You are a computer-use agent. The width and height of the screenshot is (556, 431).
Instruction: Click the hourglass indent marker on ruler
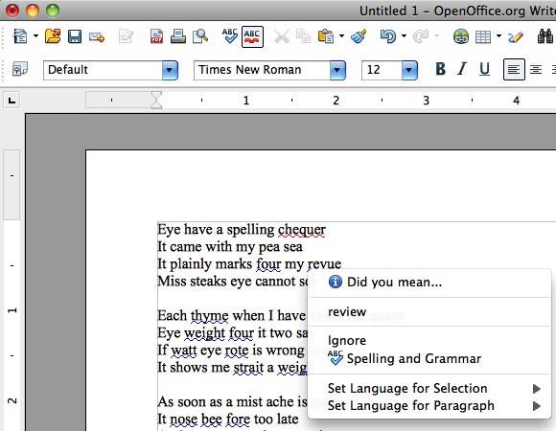coord(156,100)
